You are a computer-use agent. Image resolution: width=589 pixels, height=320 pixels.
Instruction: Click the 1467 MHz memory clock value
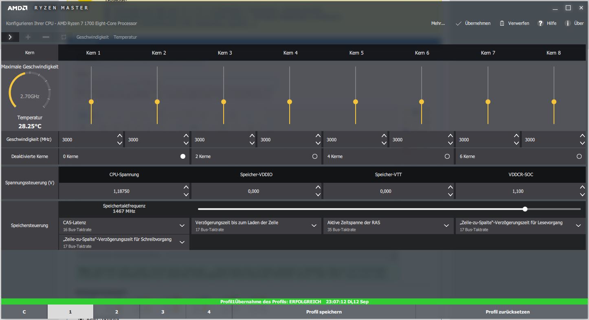click(x=124, y=211)
